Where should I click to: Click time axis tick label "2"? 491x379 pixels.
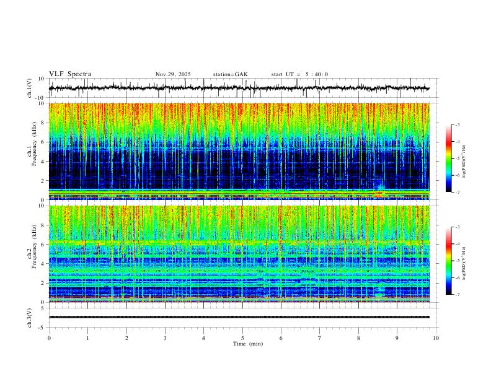click(126, 338)
